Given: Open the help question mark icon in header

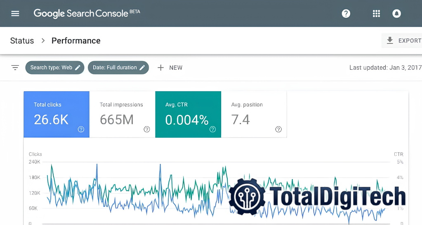Looking at the screenshot, I should 346,14.
